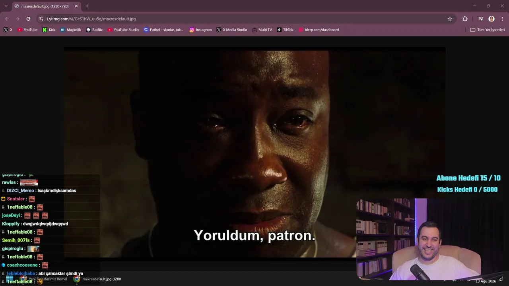The image size is (509, 286).
Task: Open the Extensions puzzle menu
Action: (x=465, y=19)
